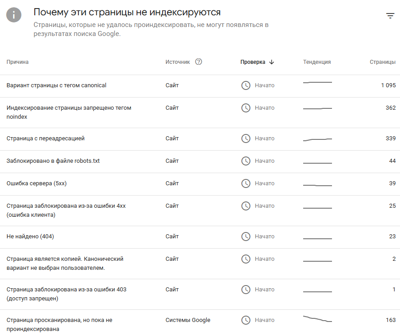
Task: Click the sort arrow next to Проверка
Action: click(272, 62)
